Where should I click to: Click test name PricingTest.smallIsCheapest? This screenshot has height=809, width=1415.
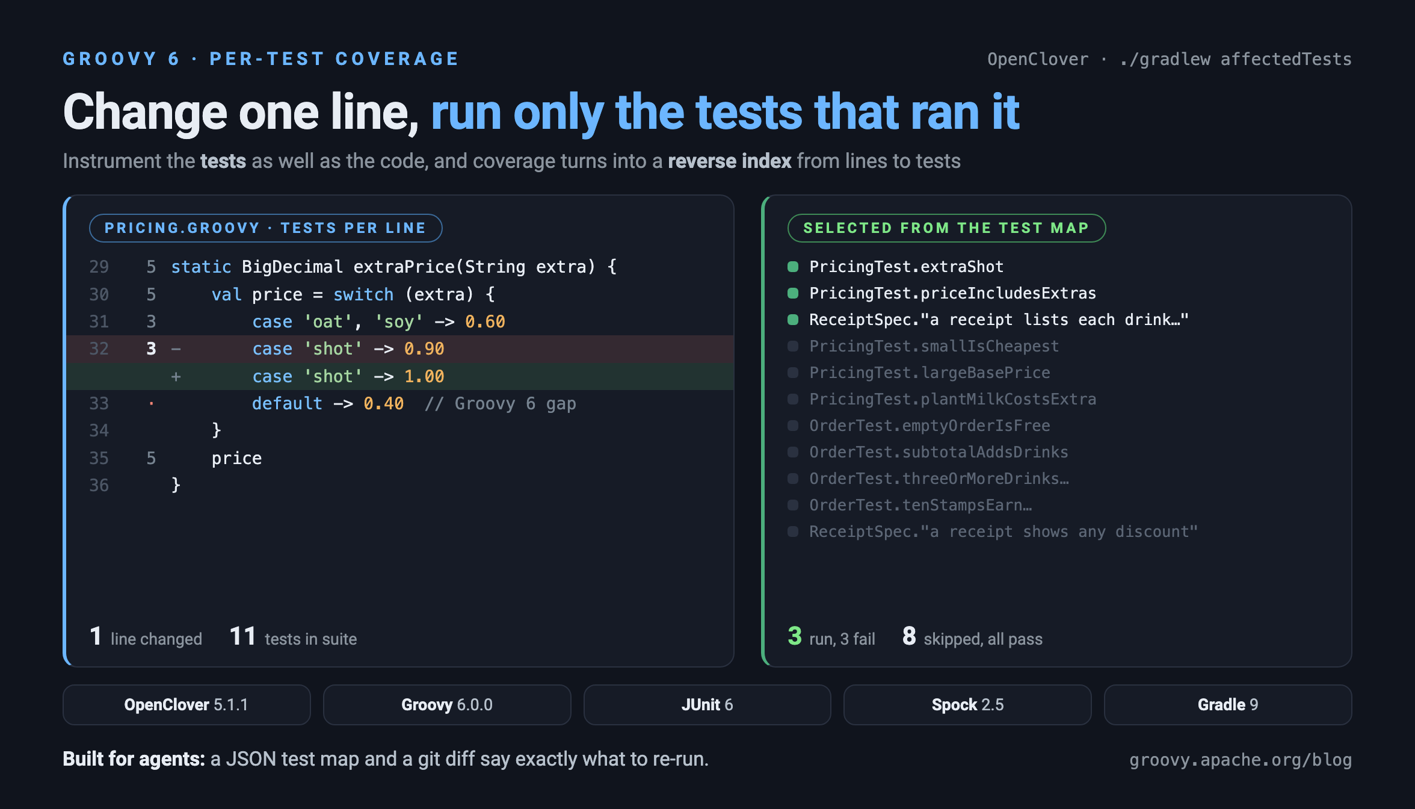coord(934,346)
